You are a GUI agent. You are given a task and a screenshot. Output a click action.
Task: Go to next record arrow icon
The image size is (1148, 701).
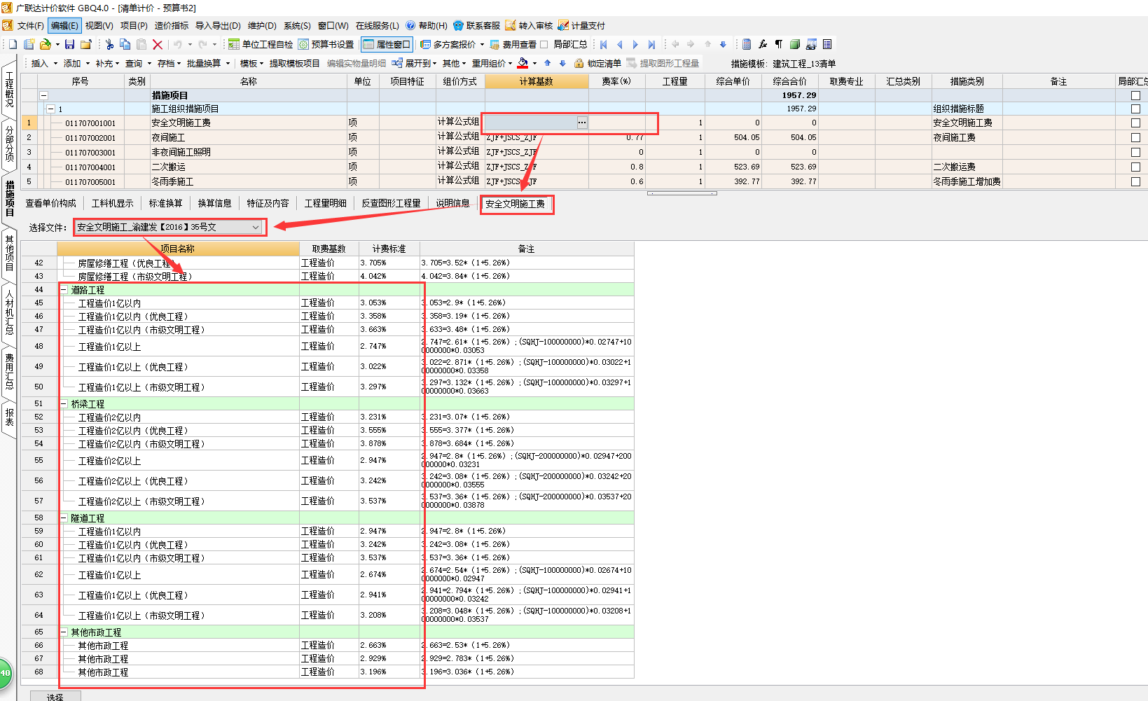pyautogui.click(x=635, y=44)
